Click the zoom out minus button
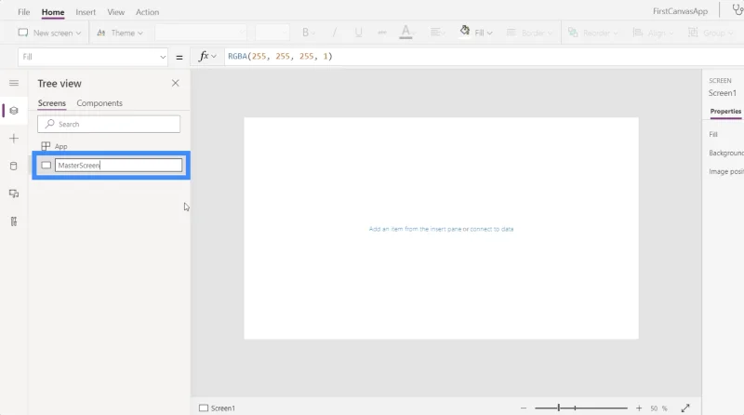This screenshot has height=415, width=744. coord(524,408)
